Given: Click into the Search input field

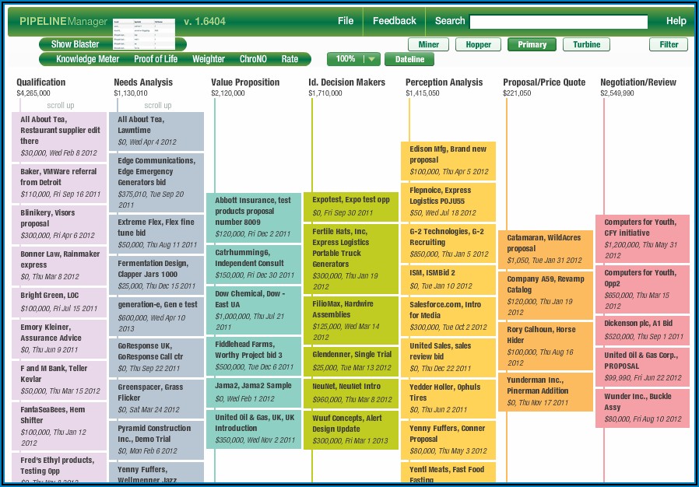Looking at the screenshot, I should tap(558, 22).
